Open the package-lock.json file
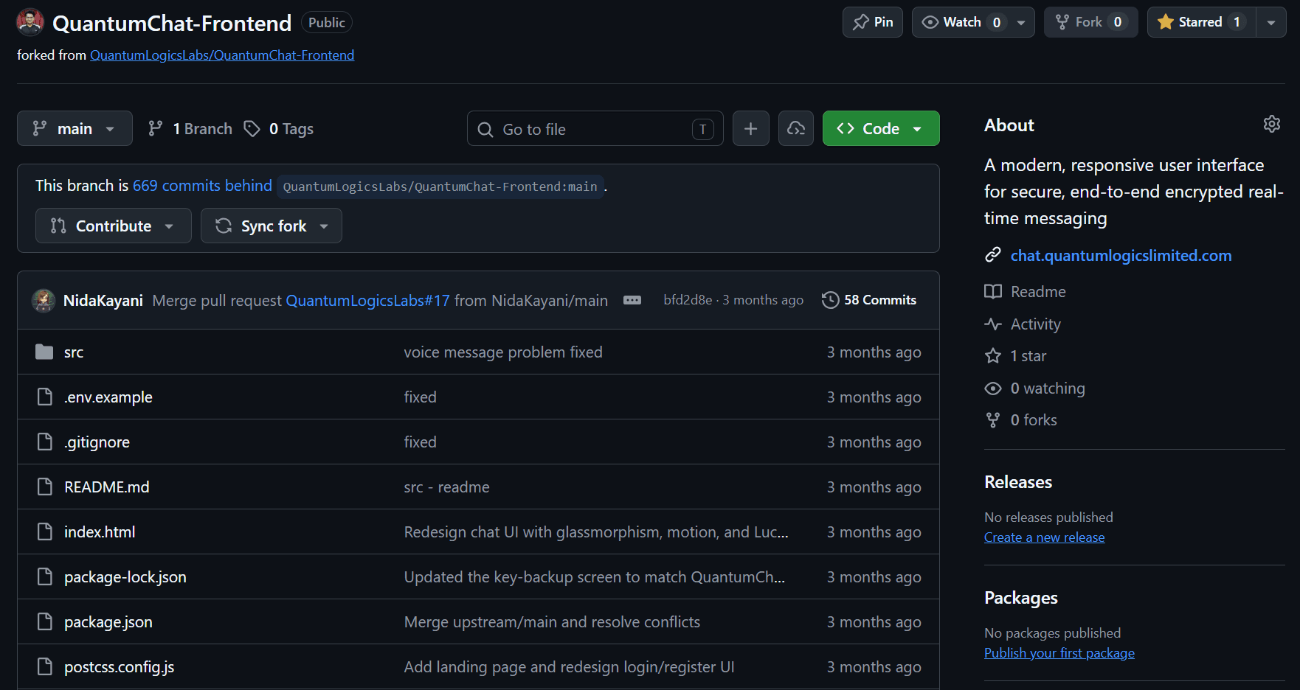1300x690 pixels. click(x=125, y=577)
